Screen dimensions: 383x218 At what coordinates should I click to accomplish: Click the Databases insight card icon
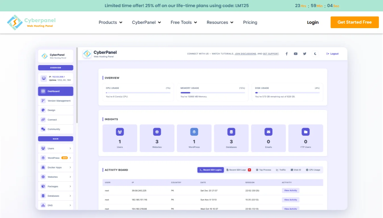(x=231, y=132)
